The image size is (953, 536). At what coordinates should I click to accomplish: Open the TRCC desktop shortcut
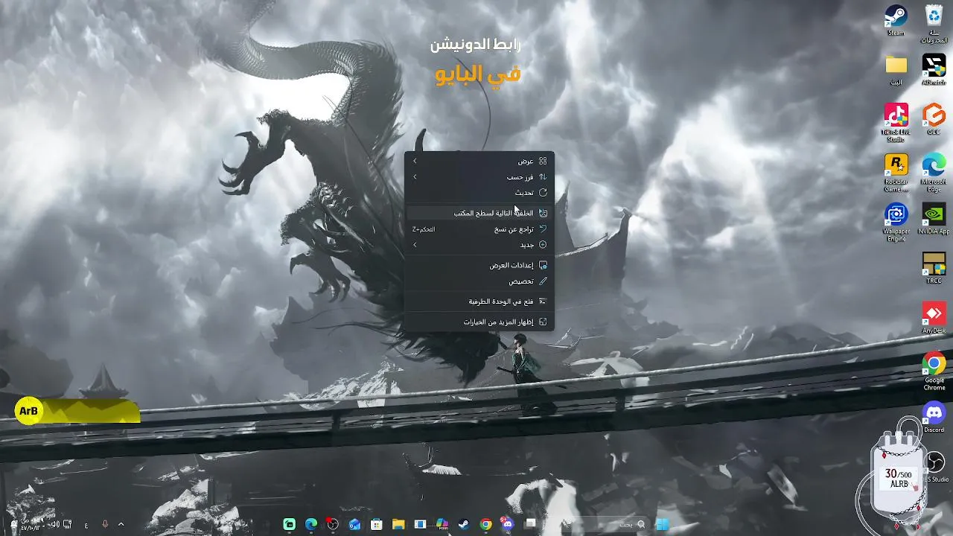(934, 268)
